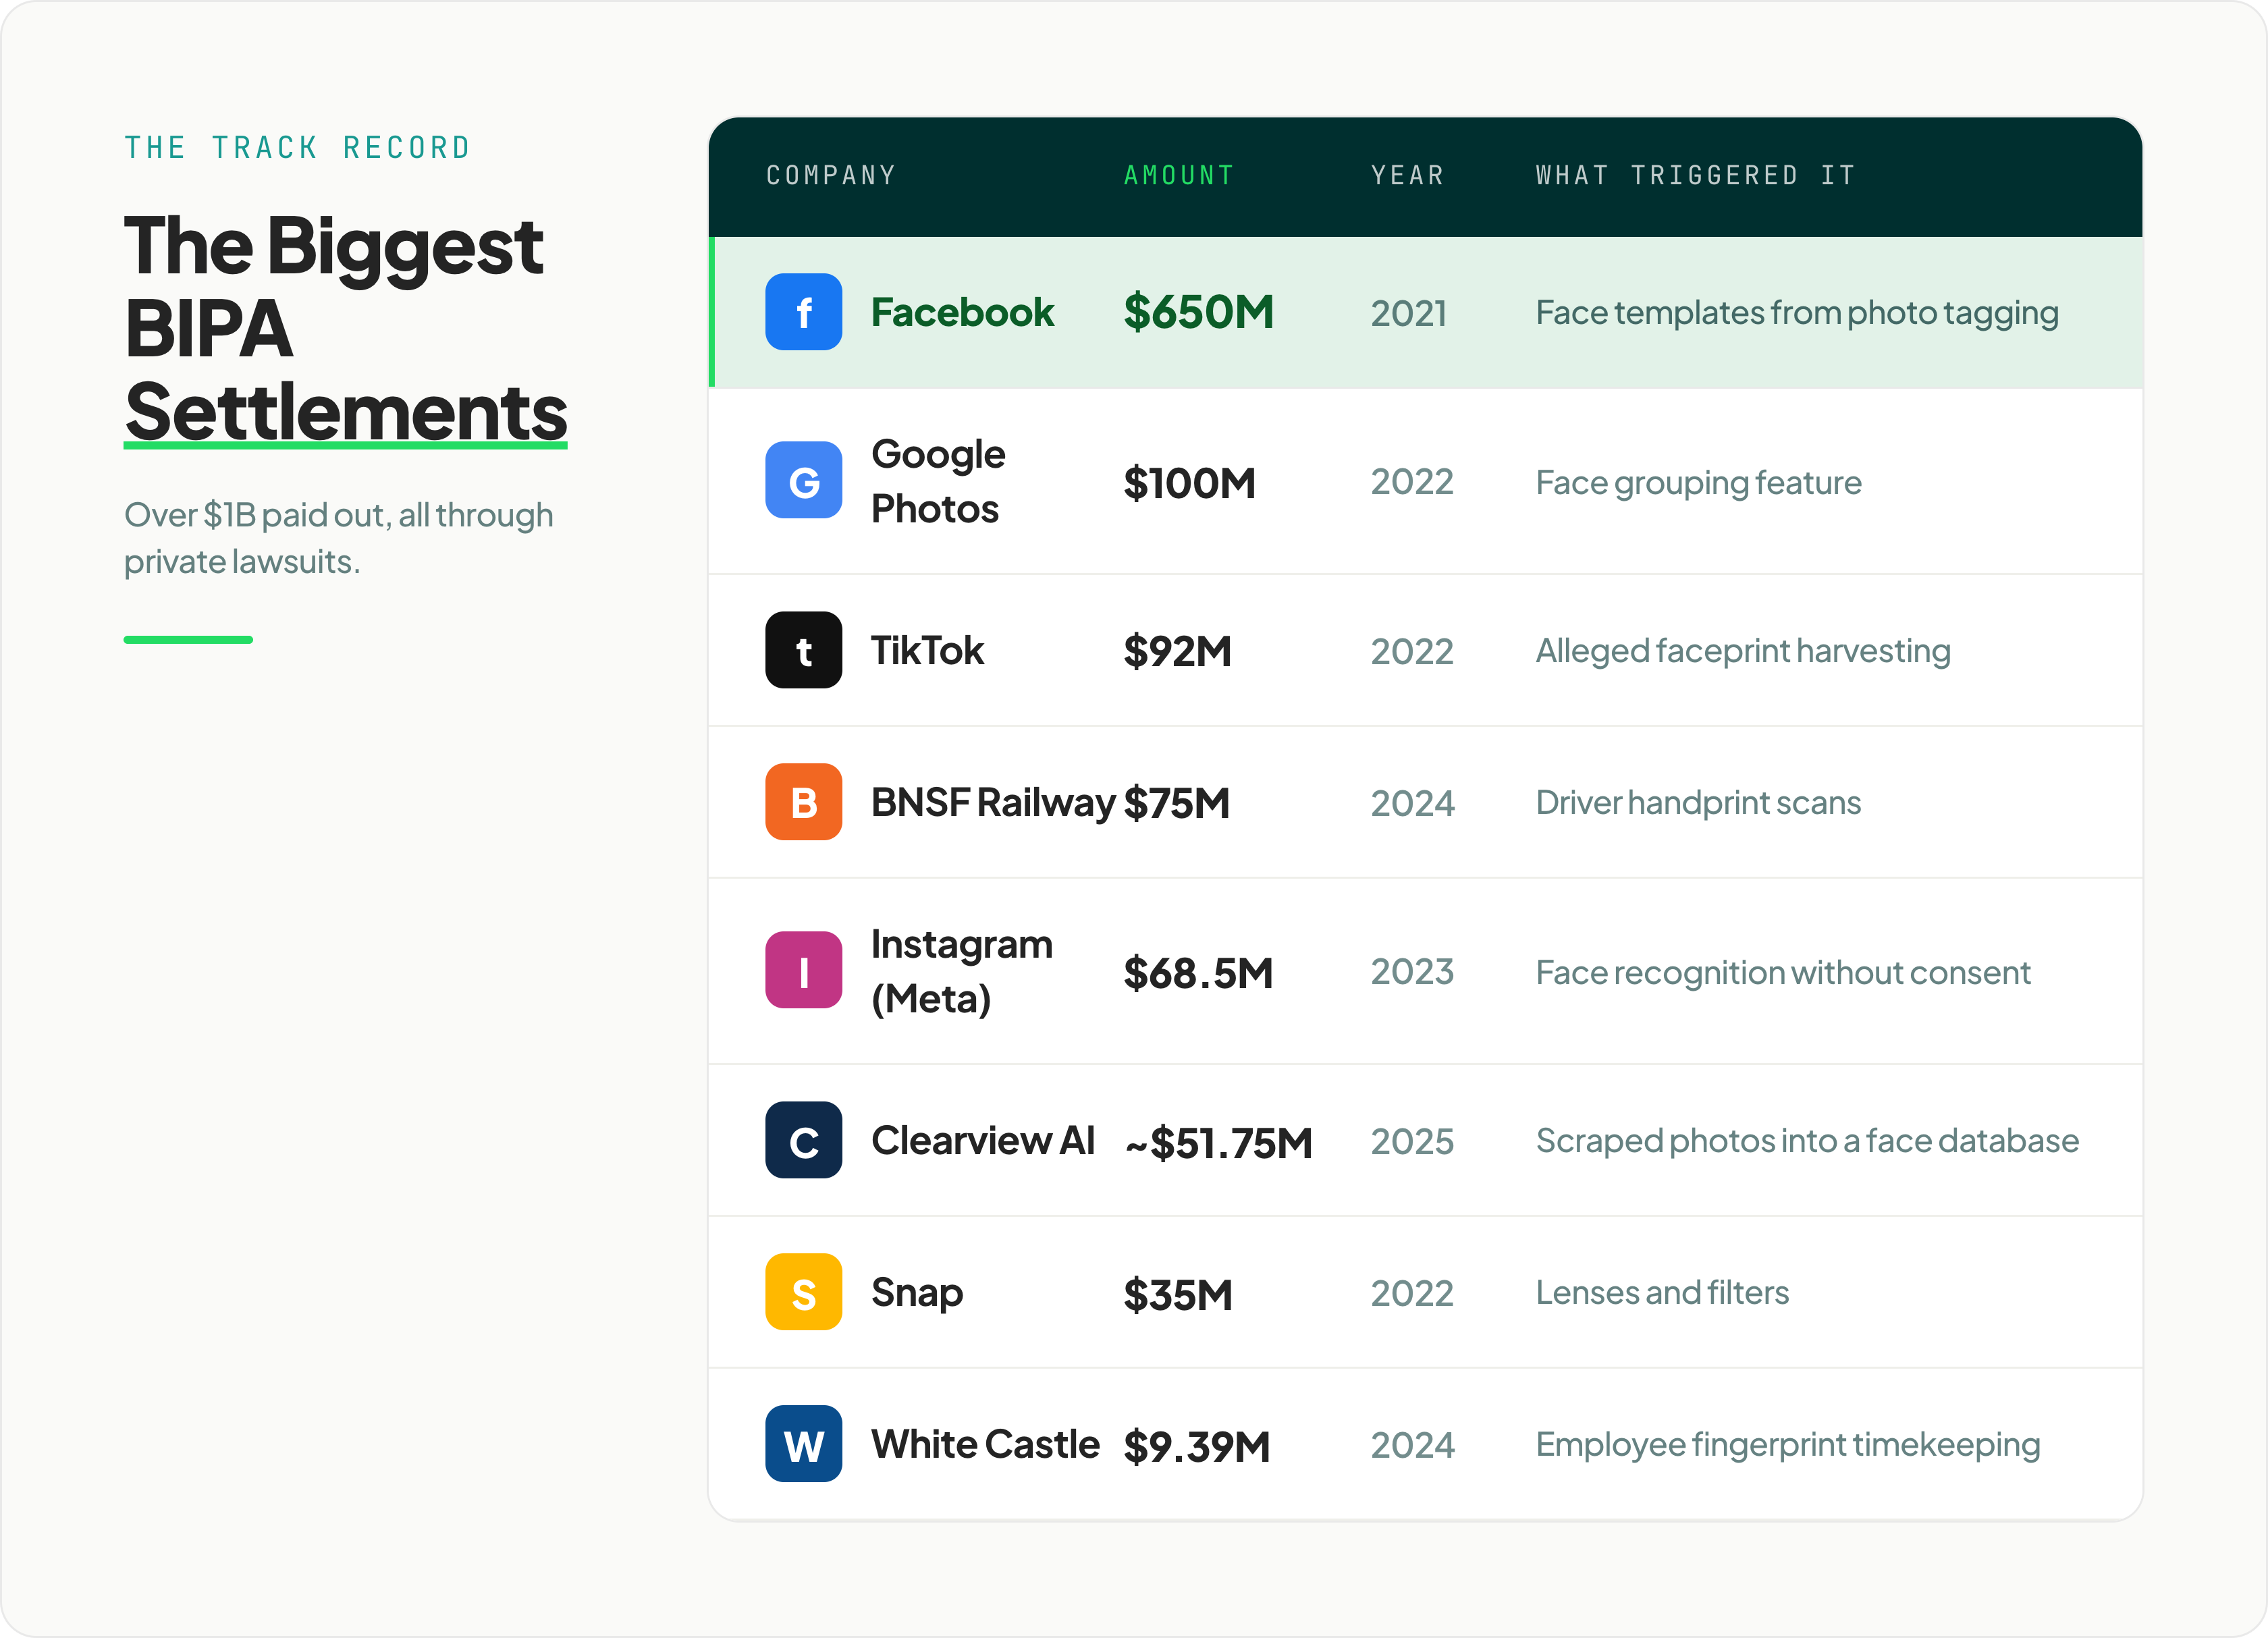Click the Google Photos 'G' logo icon
Screen dimensions: 2268x1638
[803, 480]
